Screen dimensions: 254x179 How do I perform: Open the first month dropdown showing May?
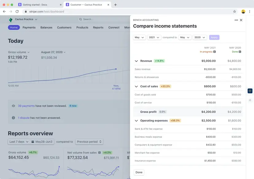[139, 37]
